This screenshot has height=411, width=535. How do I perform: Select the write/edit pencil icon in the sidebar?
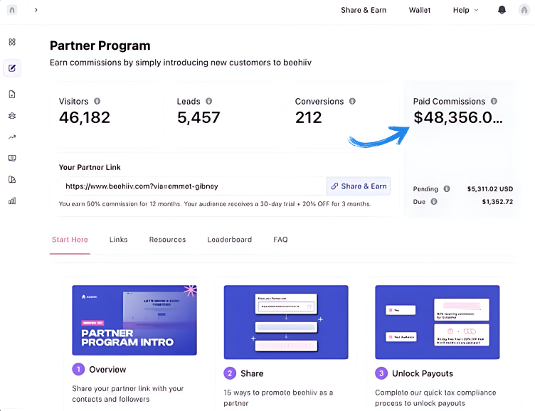(x=12, y=68)
